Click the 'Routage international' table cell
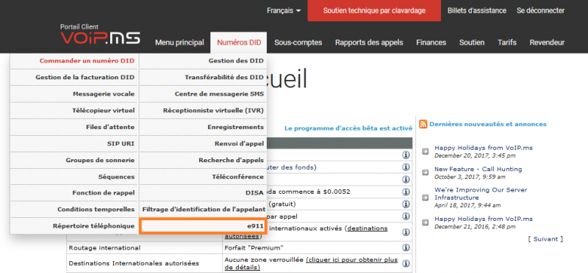 (x=144, y=248)
